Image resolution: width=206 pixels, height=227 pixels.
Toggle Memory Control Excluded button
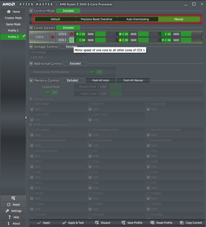tap(73, 80)
